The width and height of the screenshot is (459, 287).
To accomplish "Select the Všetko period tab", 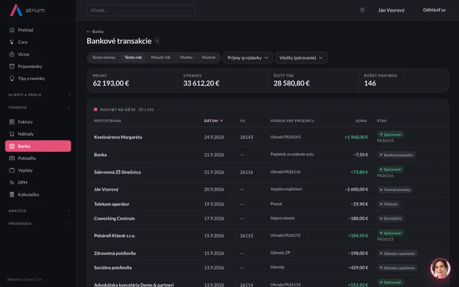I will [x=186, y=57].
